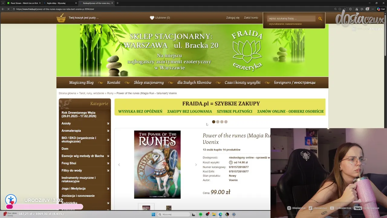Open the Windows Start button
The width and height of the screenshot is (387, 218).
pyautogui.click(x=153, y=214)
